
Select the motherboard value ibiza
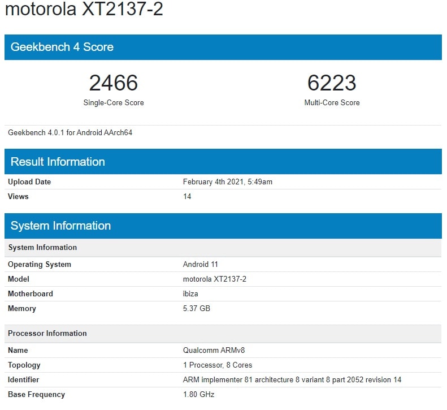[x=190, y=294]
